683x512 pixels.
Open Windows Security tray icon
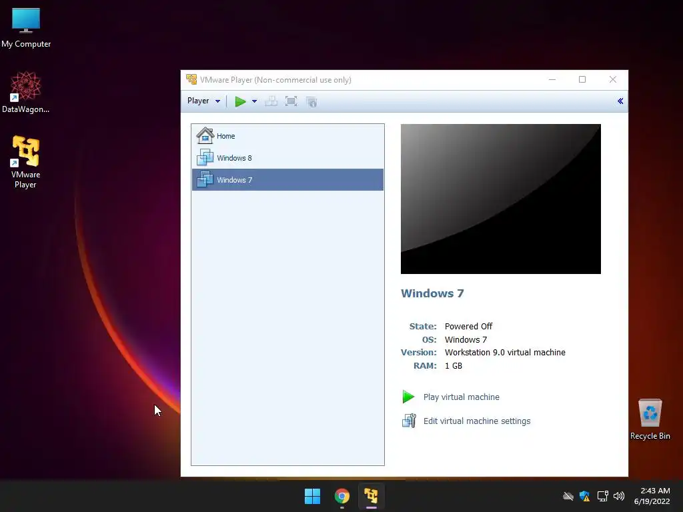[584, 496]
